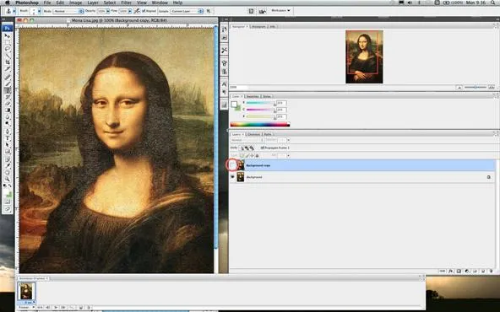Open the Image menu

click(75, 3)
